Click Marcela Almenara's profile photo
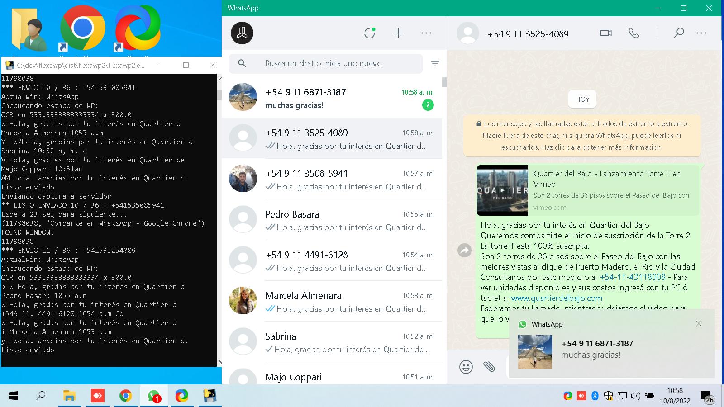 [243, 300]
